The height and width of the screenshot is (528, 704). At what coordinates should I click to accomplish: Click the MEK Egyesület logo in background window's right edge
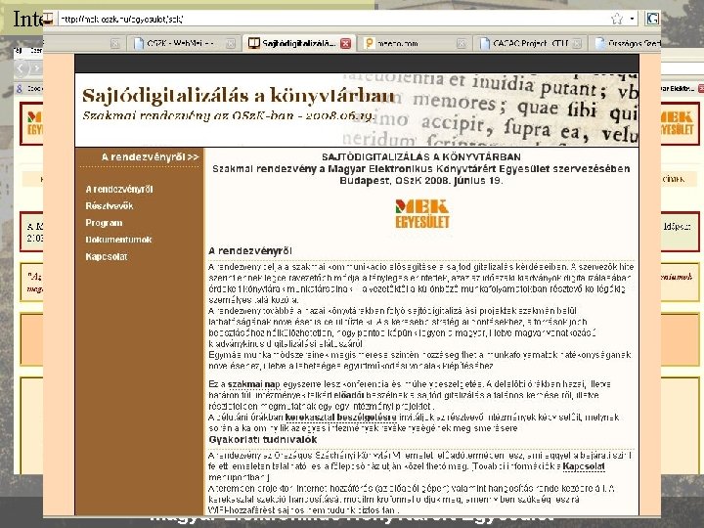[x=680, y=123]
